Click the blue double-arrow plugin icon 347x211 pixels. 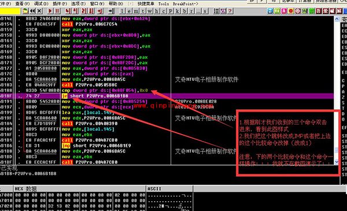click(270, 11)
